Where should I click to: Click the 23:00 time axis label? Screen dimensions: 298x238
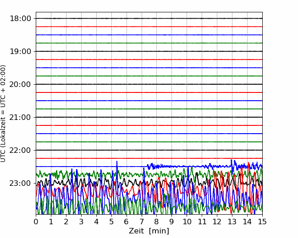(x=20, y=183)
